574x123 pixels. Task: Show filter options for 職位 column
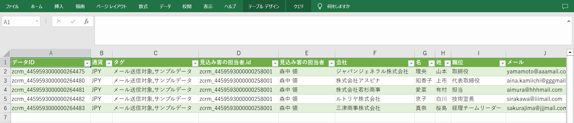503,63
